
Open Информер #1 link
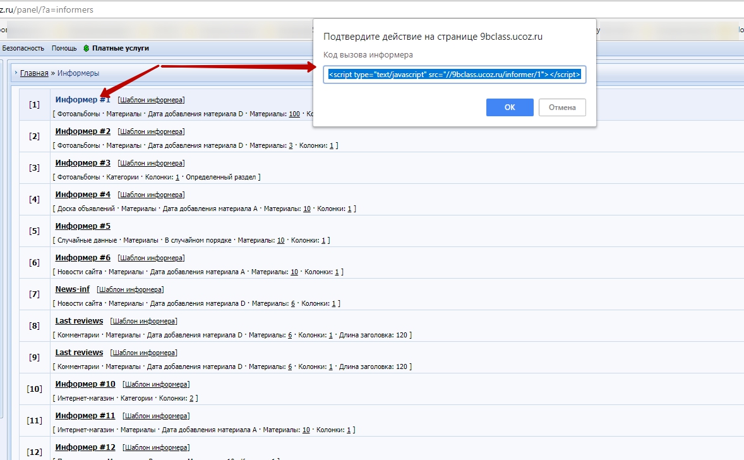point(83,100)
